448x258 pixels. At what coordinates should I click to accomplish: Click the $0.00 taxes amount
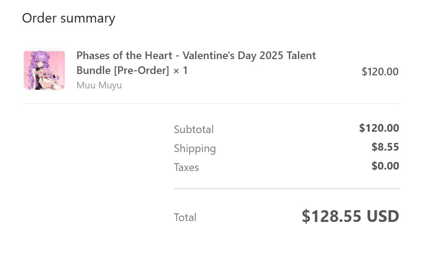385,166
